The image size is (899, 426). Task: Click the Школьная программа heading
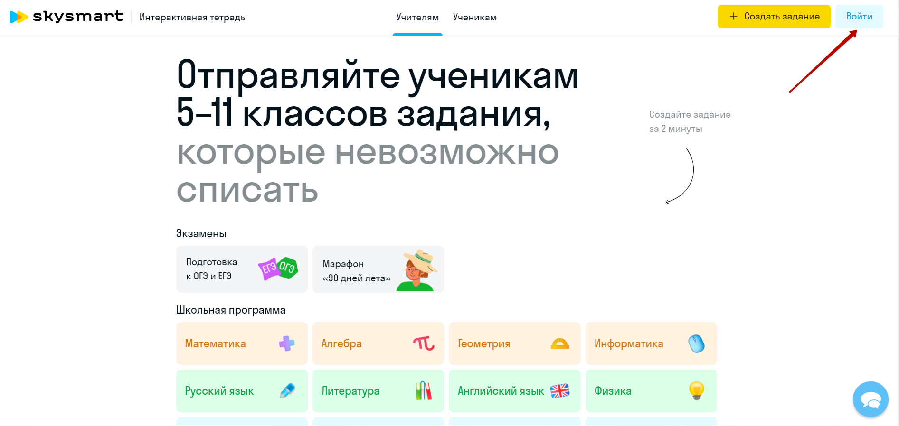coord(231,310)
